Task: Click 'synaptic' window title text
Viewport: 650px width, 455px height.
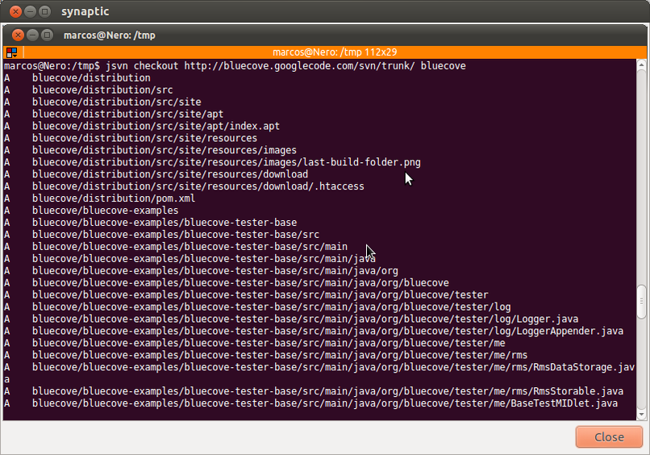Action: pyautogui.click(x=85, y=11)
